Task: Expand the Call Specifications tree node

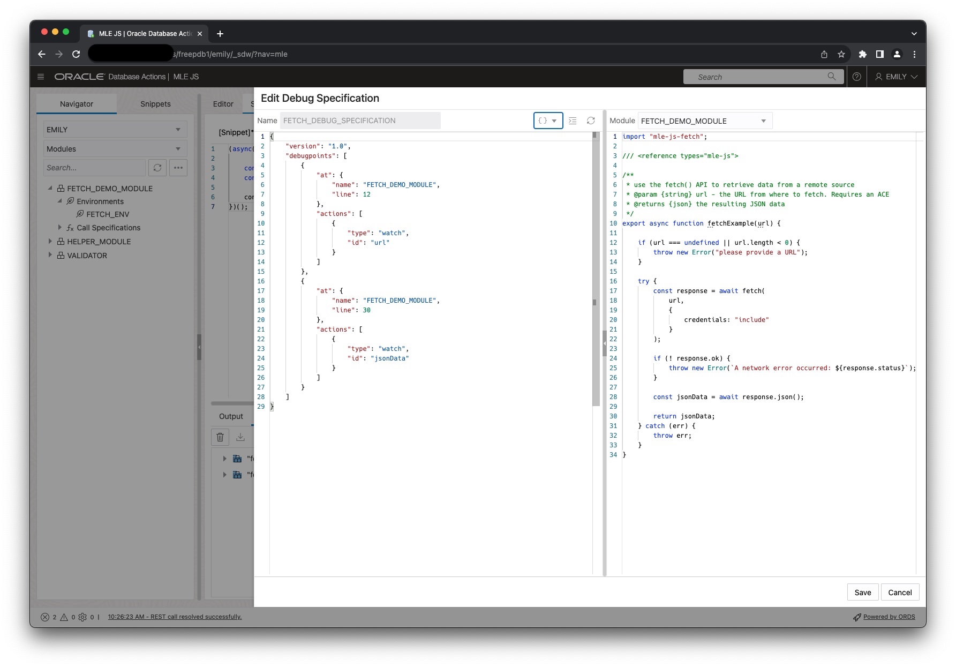Action: point(60,228)
